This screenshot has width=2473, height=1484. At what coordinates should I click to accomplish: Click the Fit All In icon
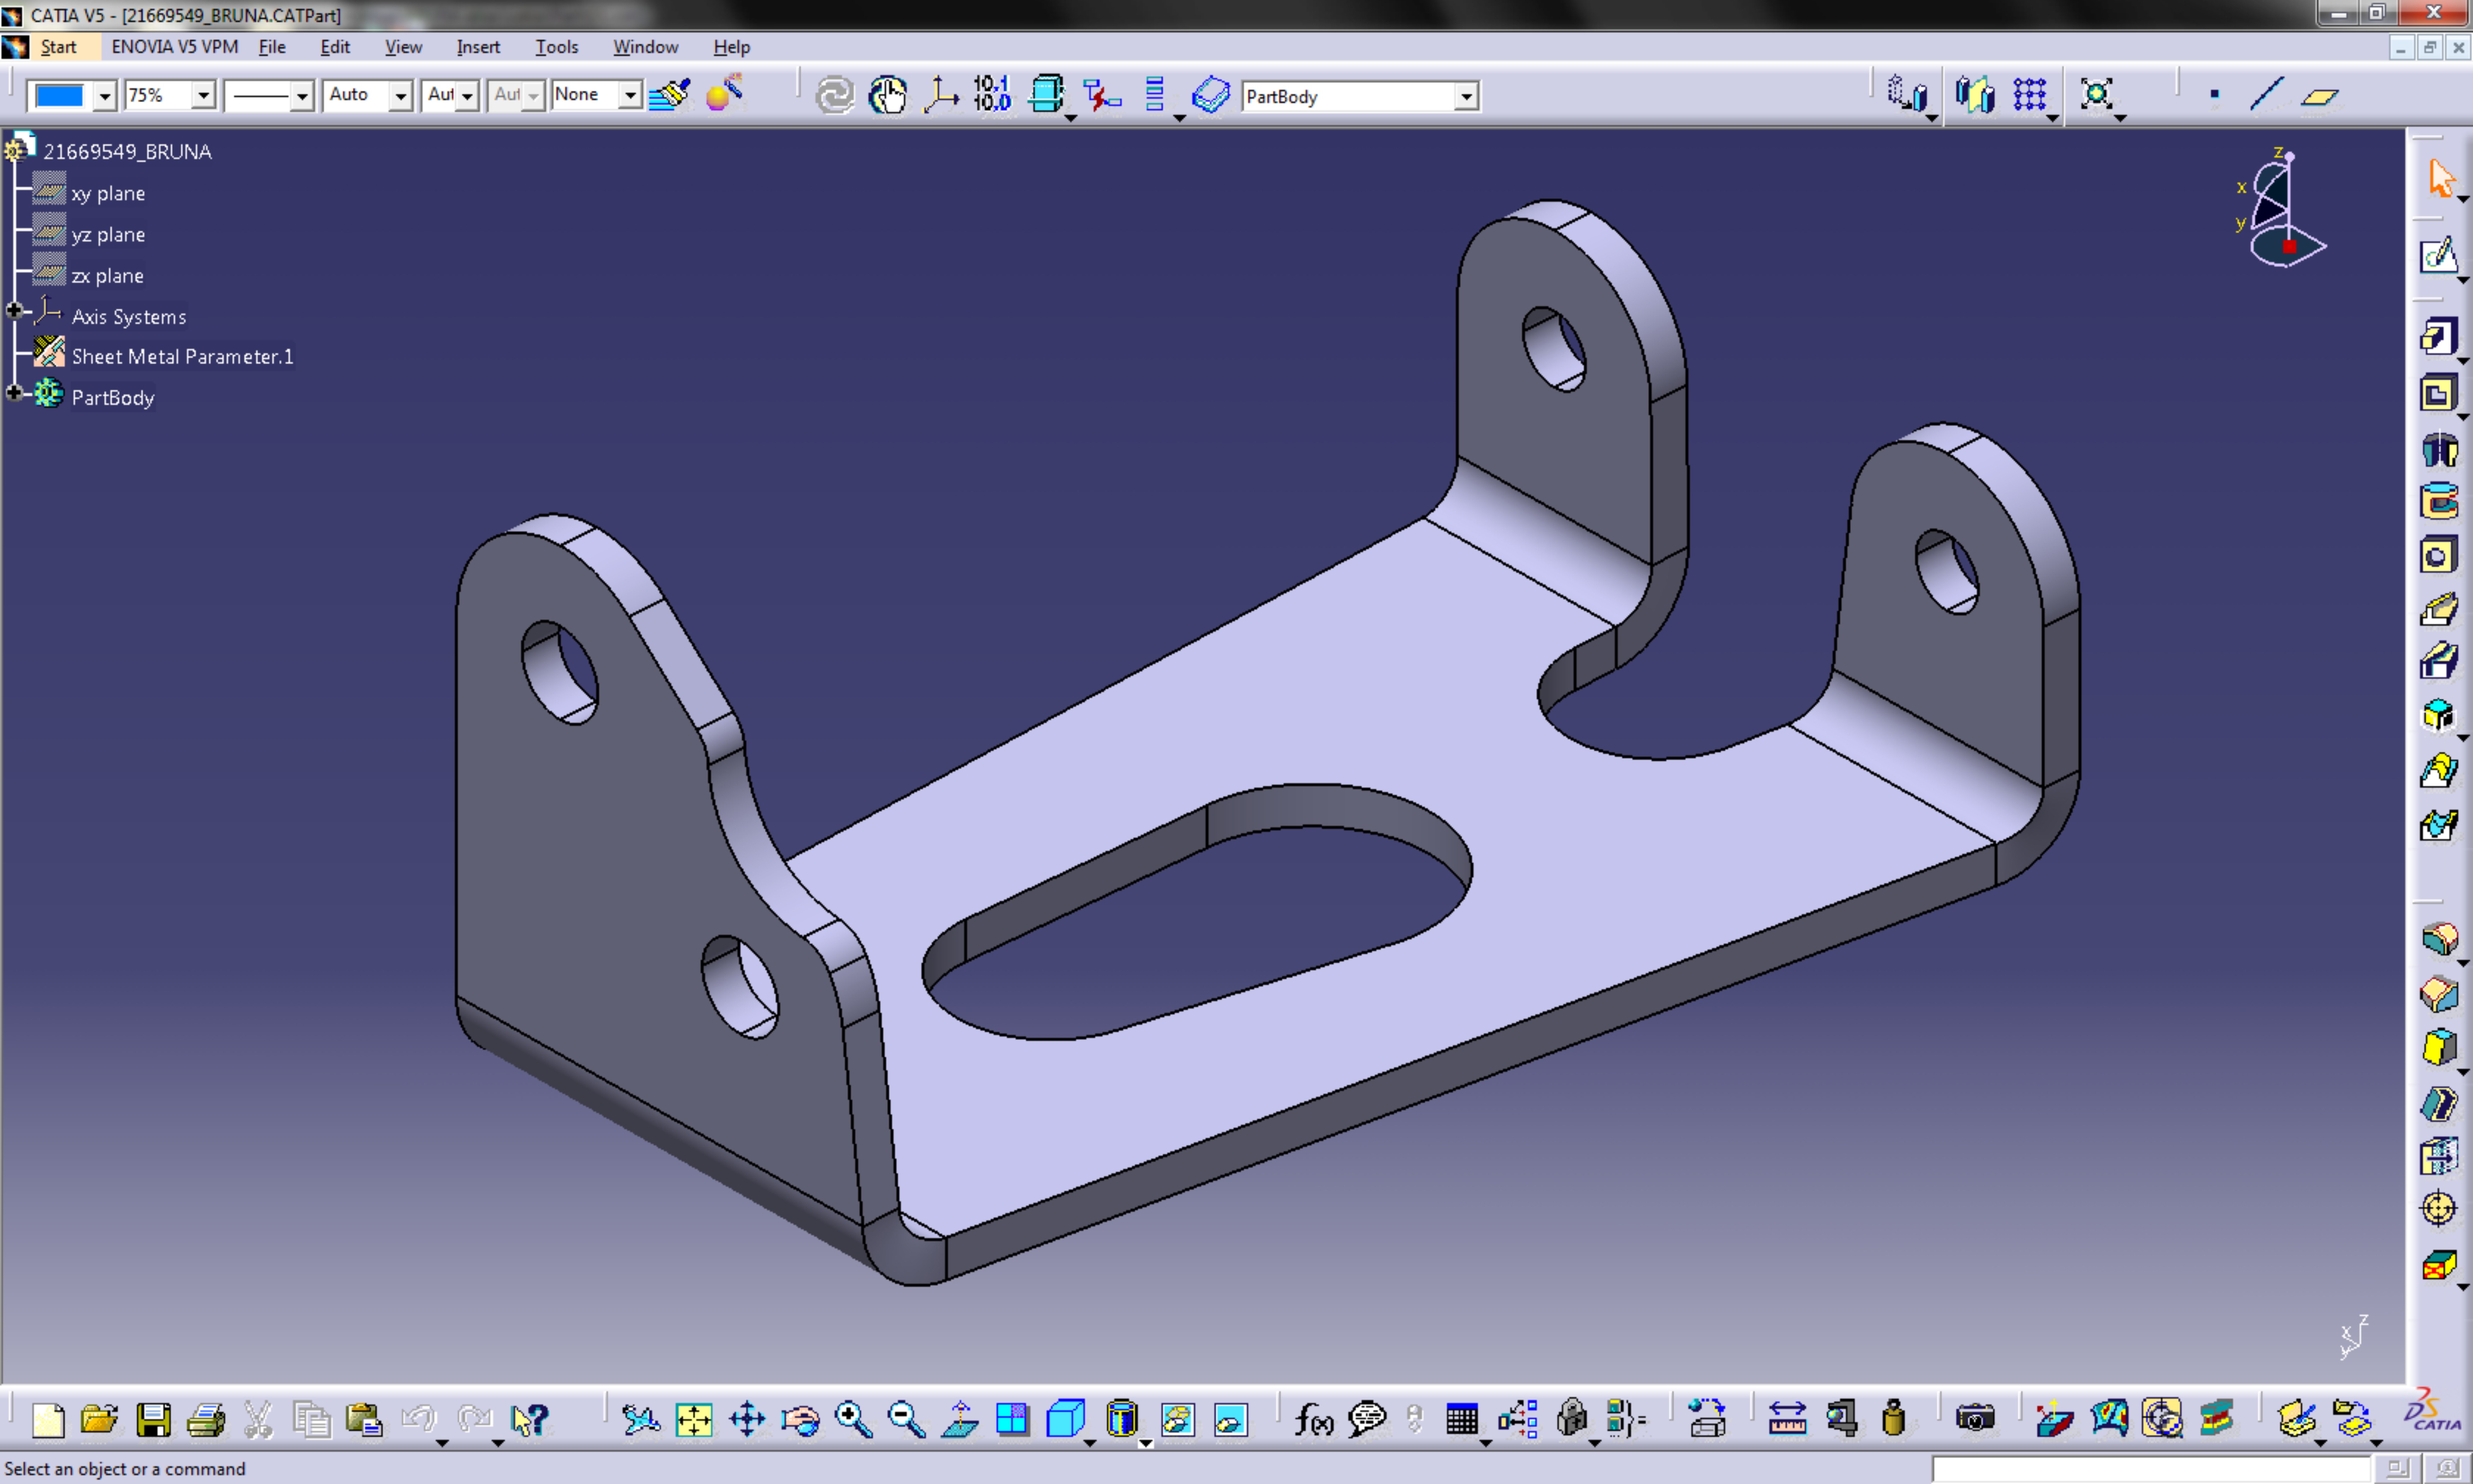[x=693, y=1419]
